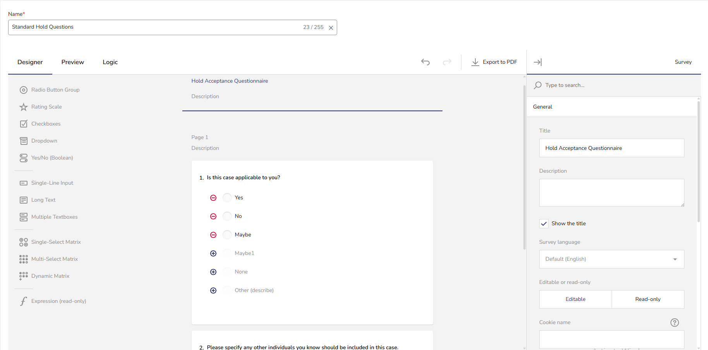Add the 'Other (describe)' choice
Screen dimensions: 708x350
click(213, 291)
